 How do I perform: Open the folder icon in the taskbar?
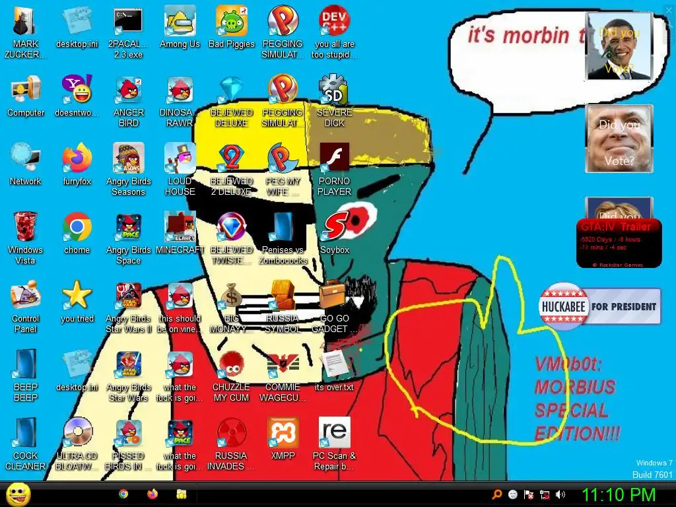pyautogui.click(x=182, y=494)
